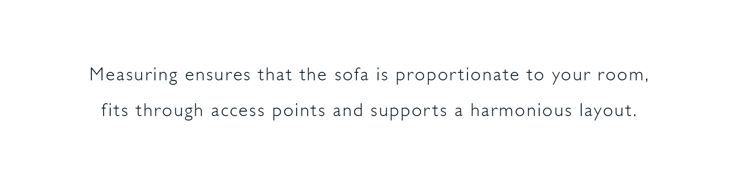The image size is (738, 184).
Task: Click on the word "harmonious"
Action: coord(522,110)
